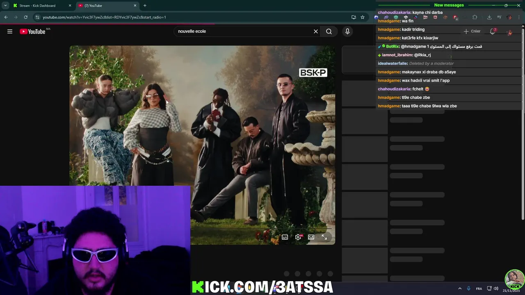View site information for youtube.com
This screenshot has height=295, width=525.
click(x=37, y=17)
